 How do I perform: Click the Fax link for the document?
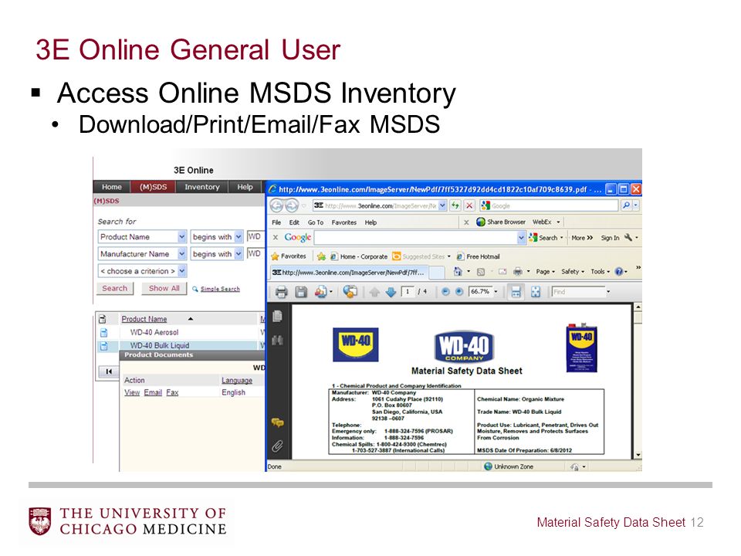tap(172, 393)
